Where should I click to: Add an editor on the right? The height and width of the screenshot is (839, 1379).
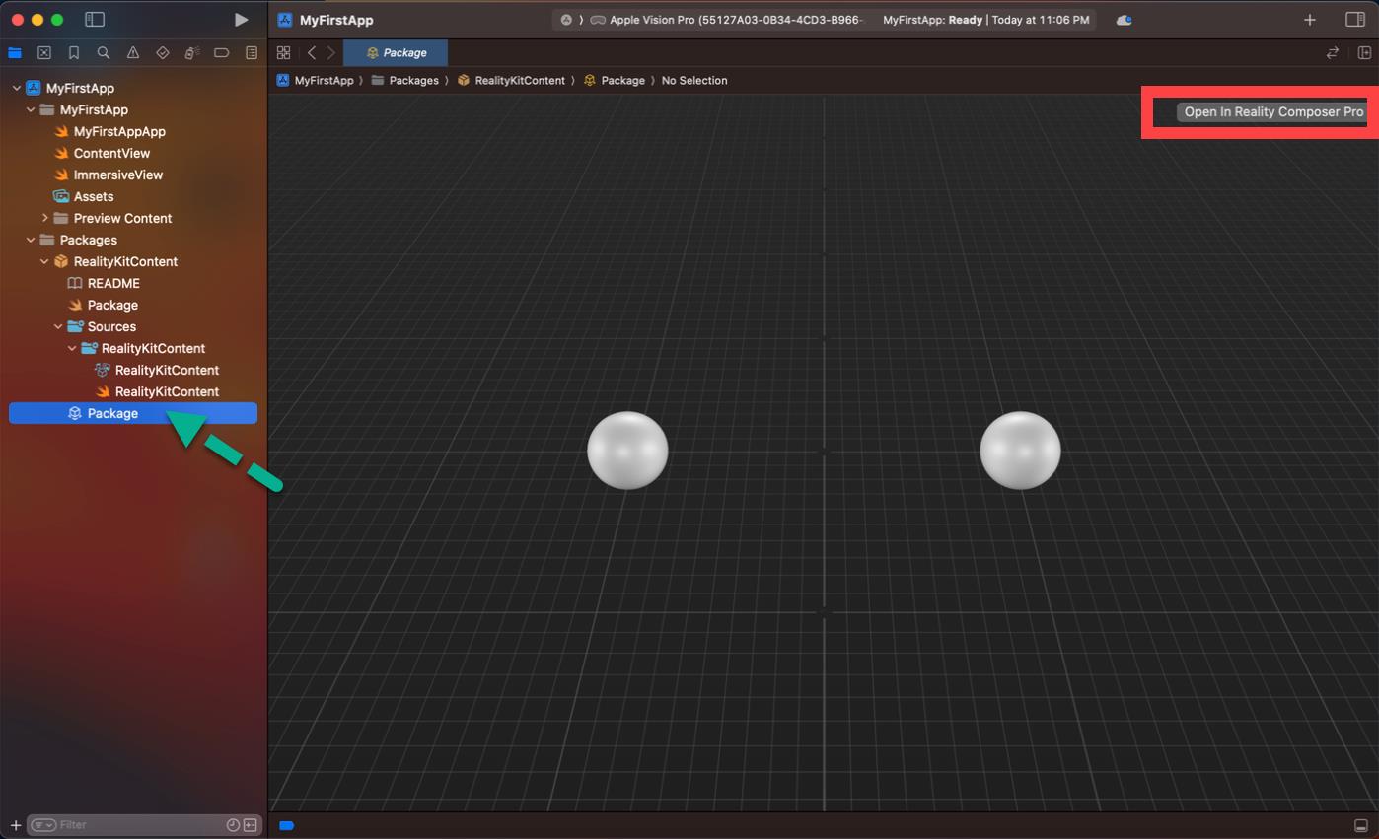(x=1365, y=52)
